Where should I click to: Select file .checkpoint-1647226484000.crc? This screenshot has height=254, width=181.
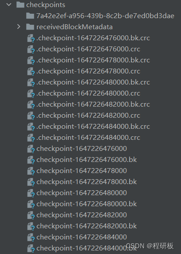click(x=88, y=138)
